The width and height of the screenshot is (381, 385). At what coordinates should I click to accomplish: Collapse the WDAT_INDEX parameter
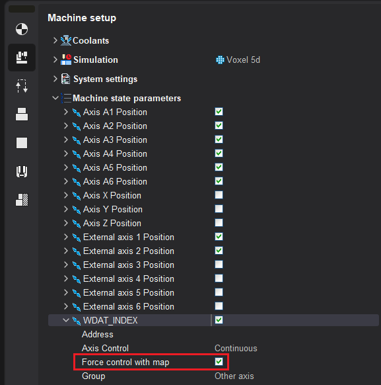(65, 320)
